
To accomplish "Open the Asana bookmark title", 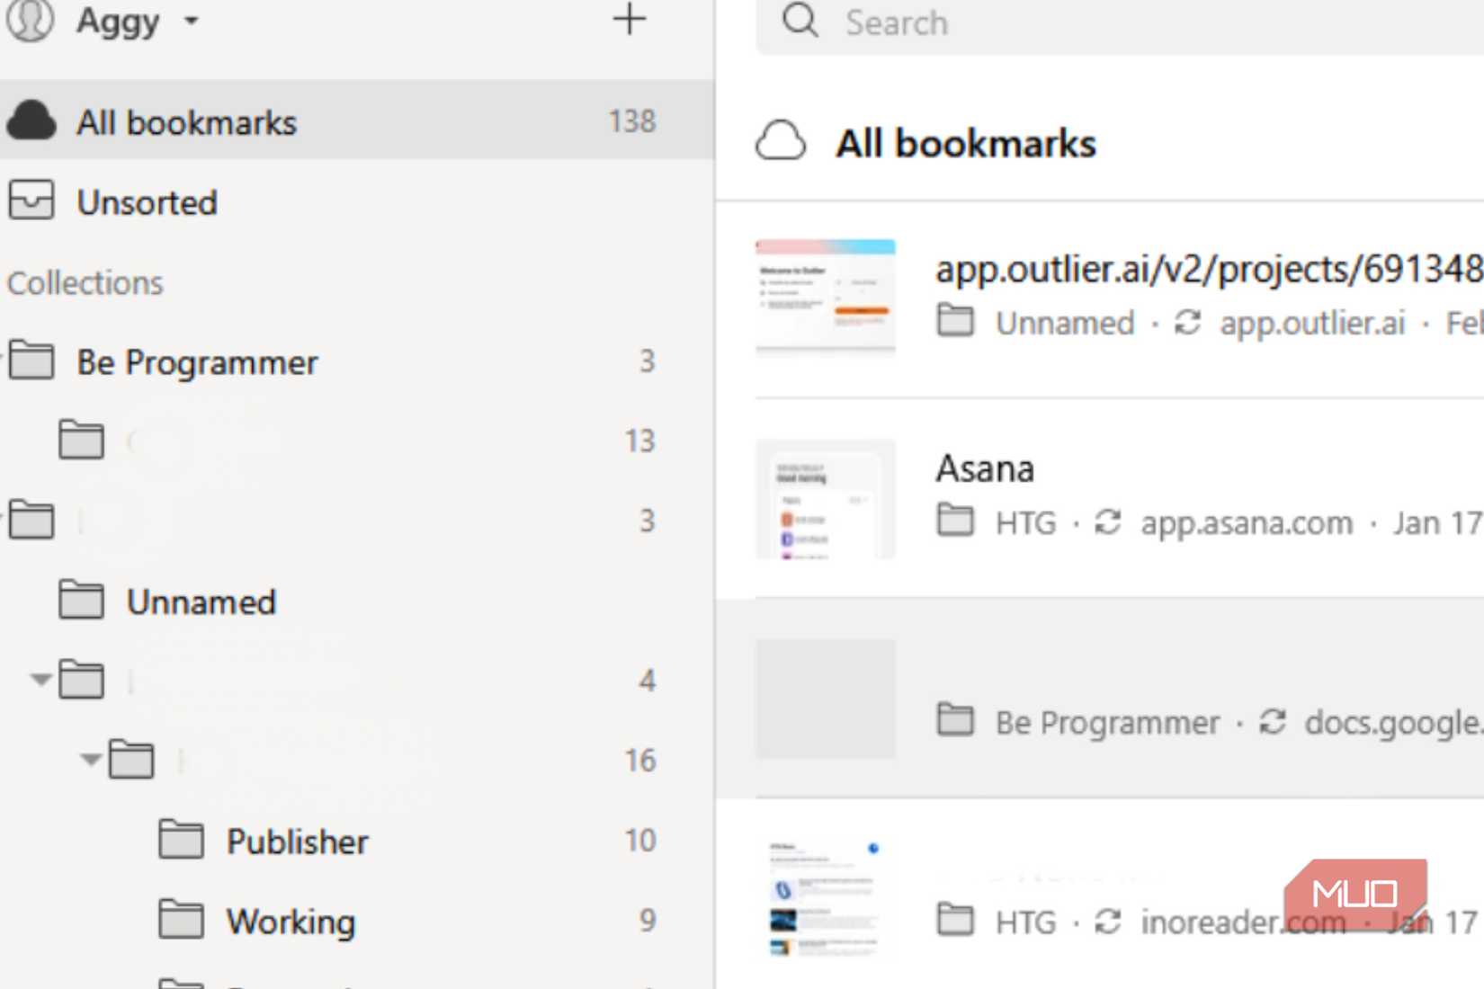I will pos(985,469).
